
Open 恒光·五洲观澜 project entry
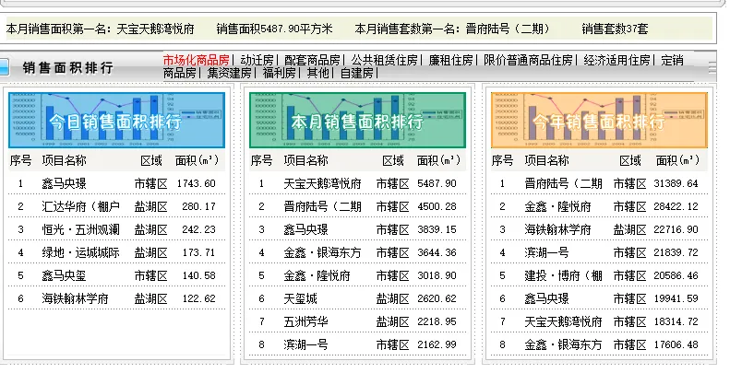[81, 229]
